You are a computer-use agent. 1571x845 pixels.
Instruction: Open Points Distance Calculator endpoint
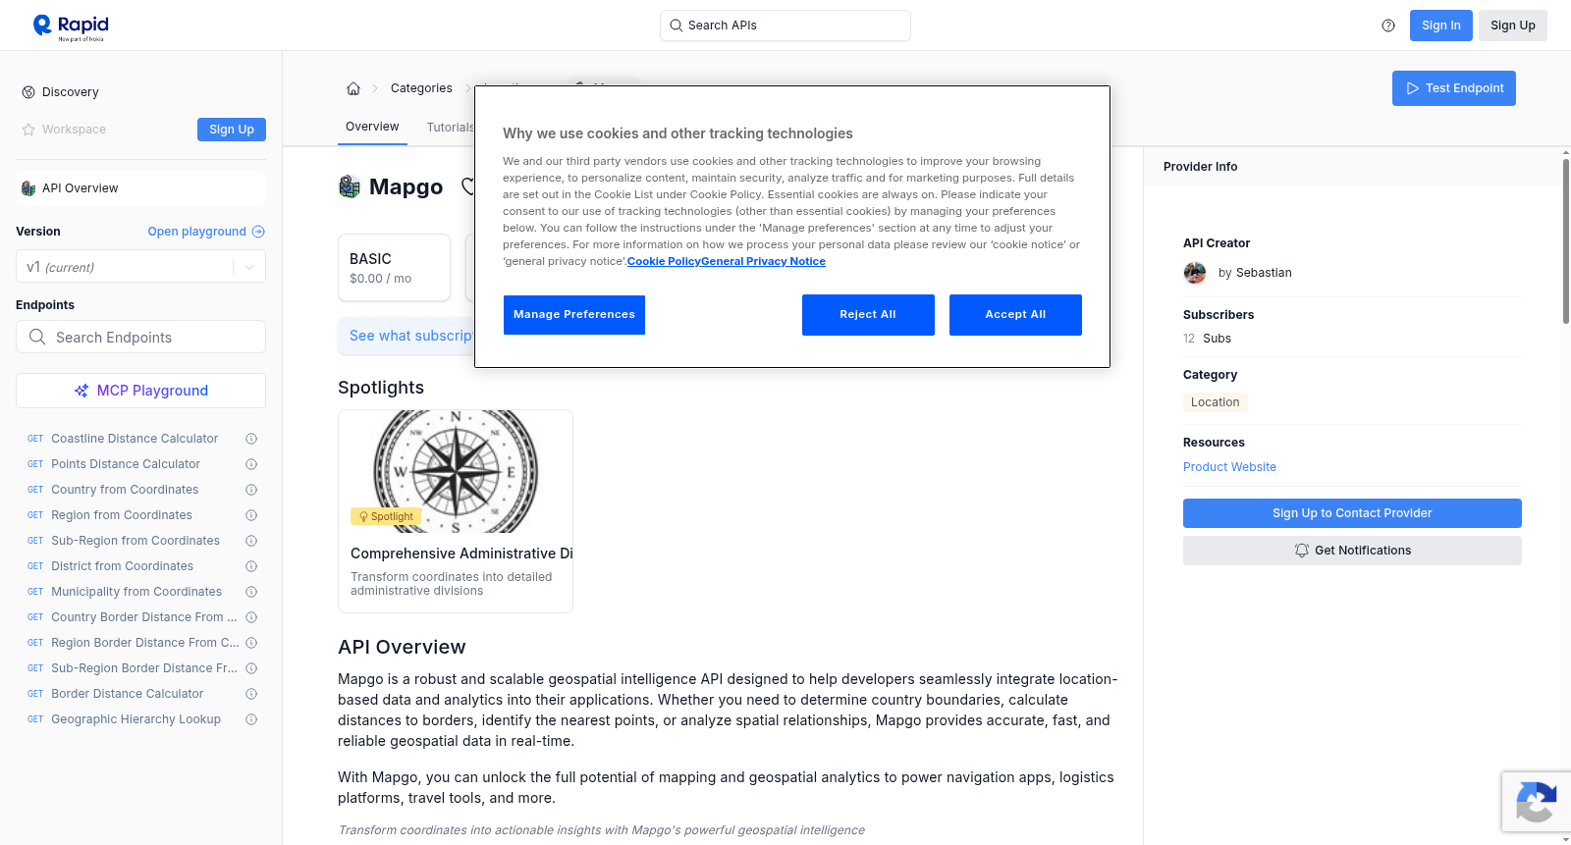click(126, 464)
